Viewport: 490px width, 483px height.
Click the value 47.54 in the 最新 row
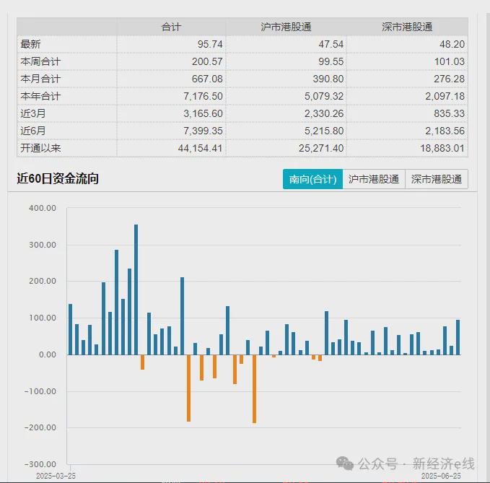pos(331,44)
